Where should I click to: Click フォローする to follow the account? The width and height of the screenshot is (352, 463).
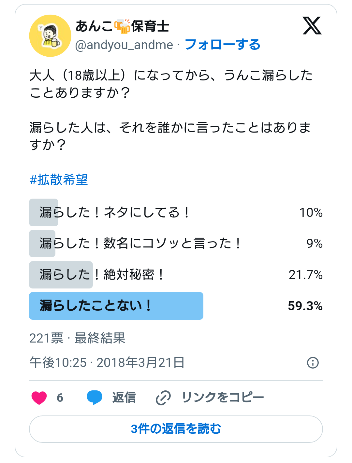(223, 45)
